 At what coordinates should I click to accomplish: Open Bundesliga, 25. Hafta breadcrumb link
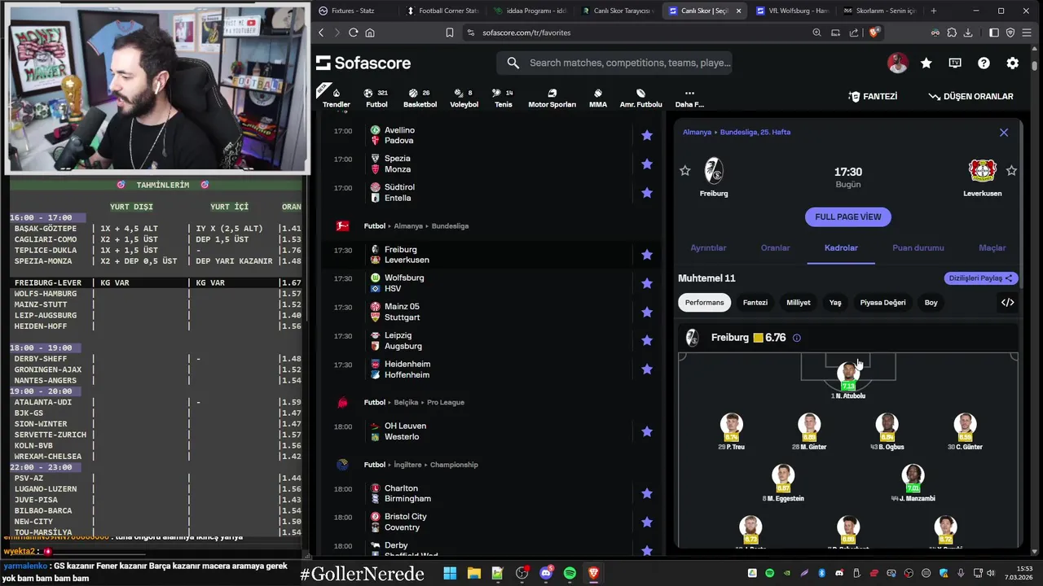click(x=755, y=132)
